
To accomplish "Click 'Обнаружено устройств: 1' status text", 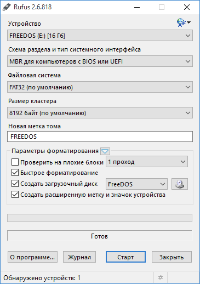I will (x=42, y=278).
